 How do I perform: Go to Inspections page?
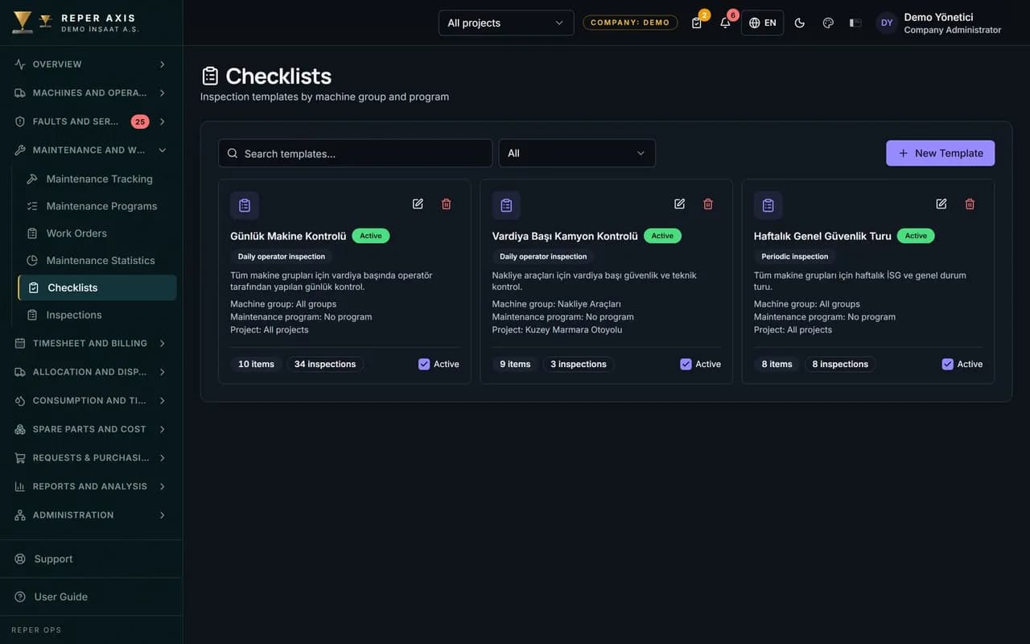[x=97, y=315]
